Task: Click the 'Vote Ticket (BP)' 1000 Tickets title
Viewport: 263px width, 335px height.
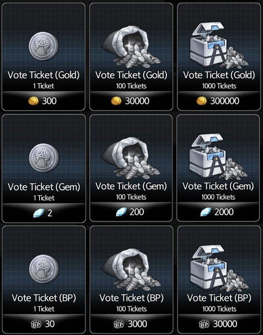Action: pyautogui.click(x=219, y=298)
